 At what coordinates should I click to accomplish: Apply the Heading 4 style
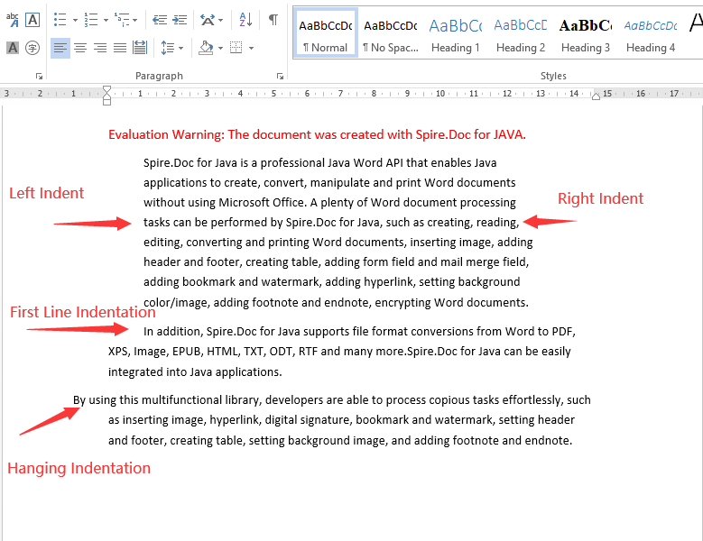651,33
